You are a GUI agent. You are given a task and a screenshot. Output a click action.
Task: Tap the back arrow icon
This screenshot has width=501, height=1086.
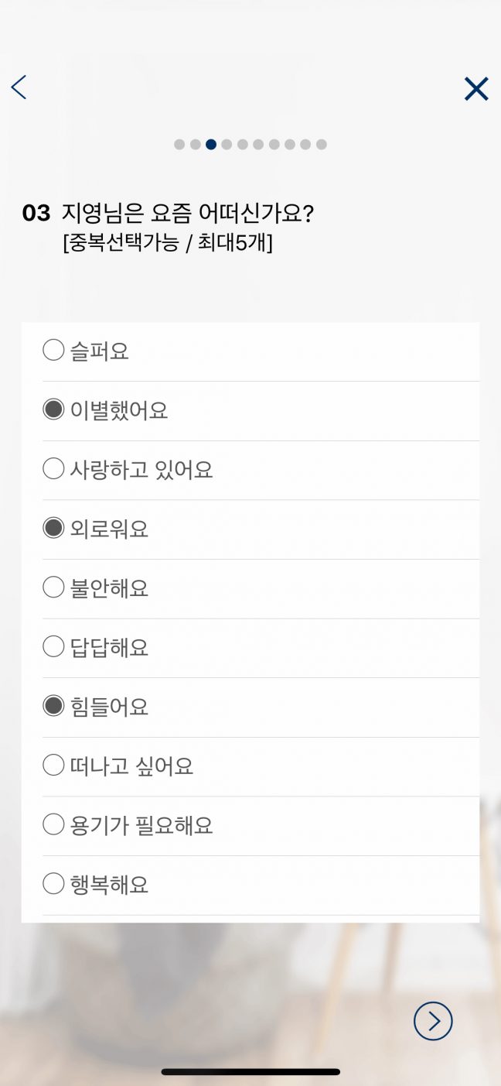19,87
